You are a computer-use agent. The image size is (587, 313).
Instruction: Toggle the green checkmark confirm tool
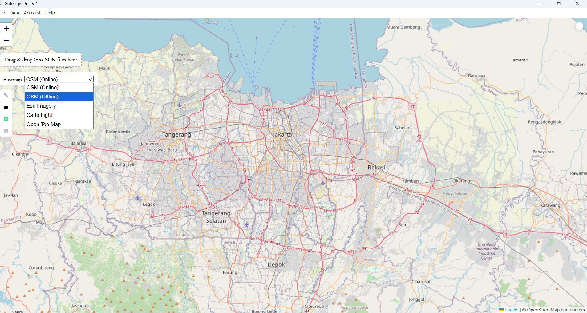pos(6,119)
